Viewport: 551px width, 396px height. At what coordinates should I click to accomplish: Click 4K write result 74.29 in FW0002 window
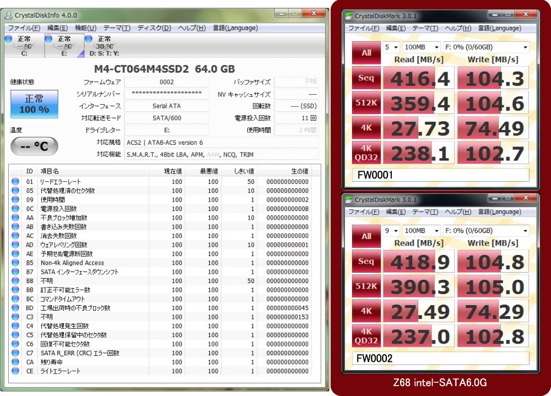pos(493,311)
